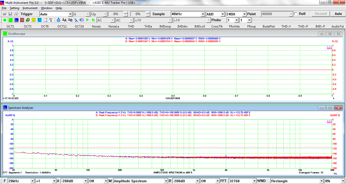The height and width of the screenshot is (184, 346).
Task: Load the BodePlot panel setting
Action: 269,26
